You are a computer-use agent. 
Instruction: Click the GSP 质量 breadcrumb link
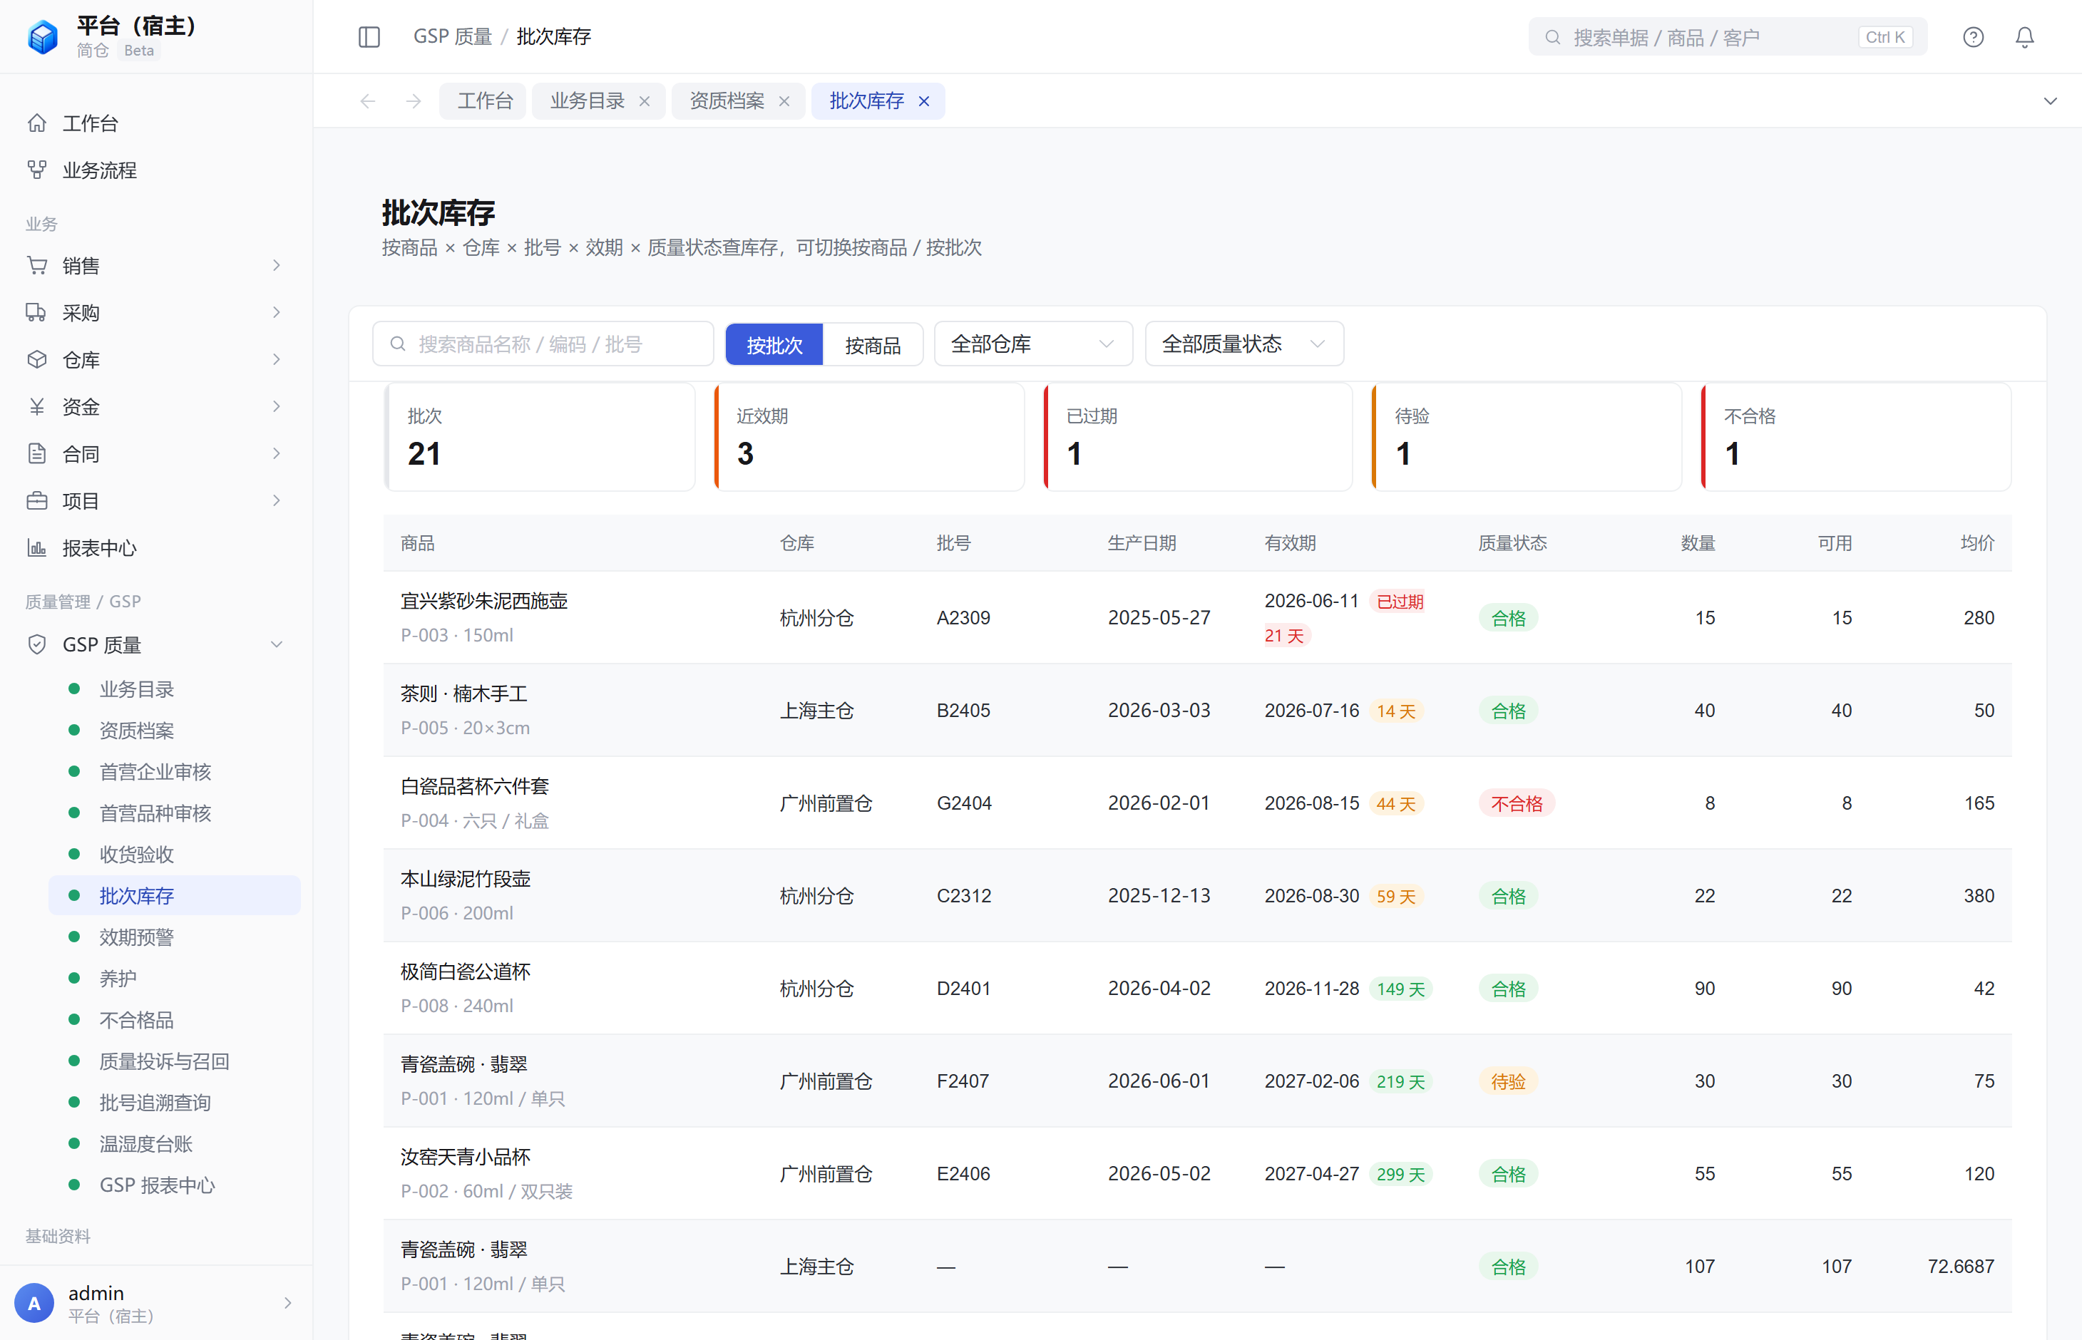click(453, 36)
